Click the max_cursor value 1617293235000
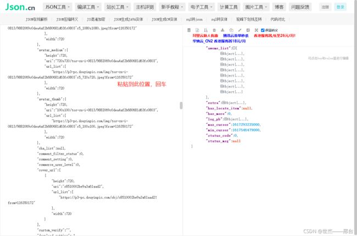Image resolution: width=357 pixels, height=236 pixels. 246,124
